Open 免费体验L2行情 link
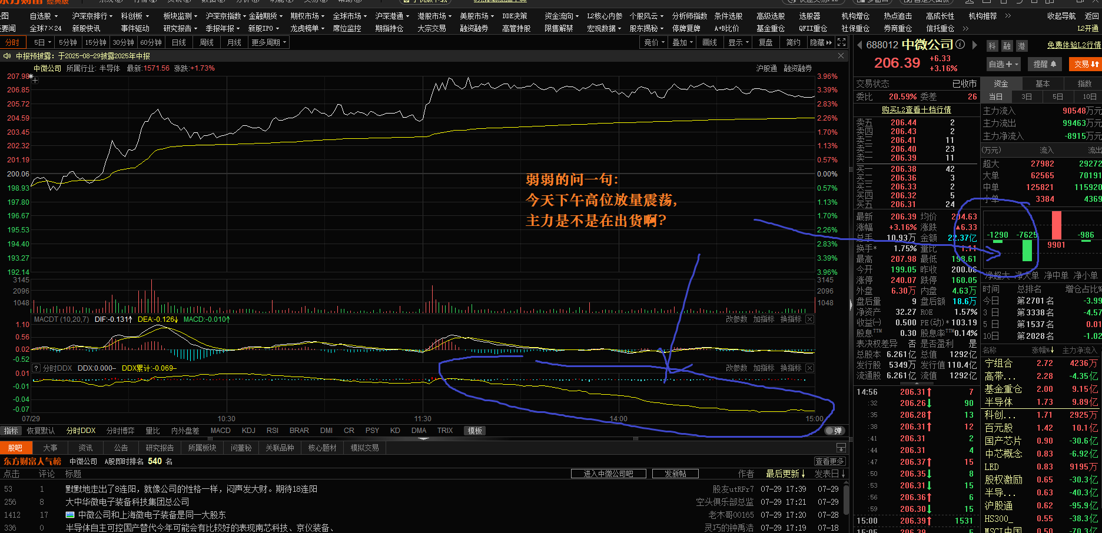1102x533 pixels. coord(1074,45)
